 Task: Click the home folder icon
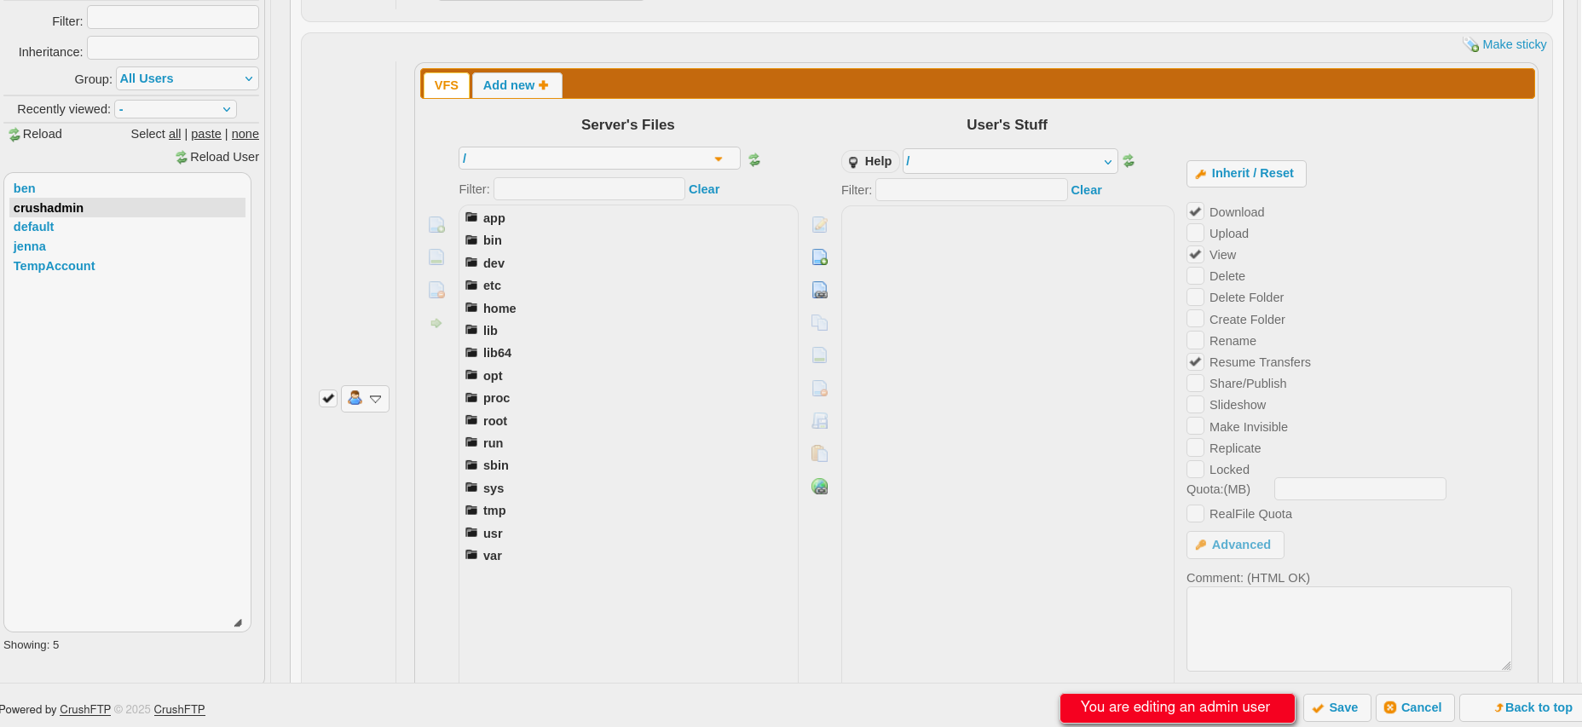pyautogui.click(x=471, y=308)
